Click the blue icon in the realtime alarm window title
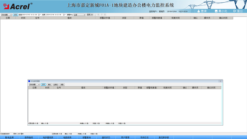Viewport: 247px width, 139px height. (x=29, y=81)
